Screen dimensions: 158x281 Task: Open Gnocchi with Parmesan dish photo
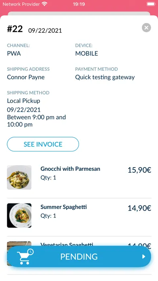19,177
